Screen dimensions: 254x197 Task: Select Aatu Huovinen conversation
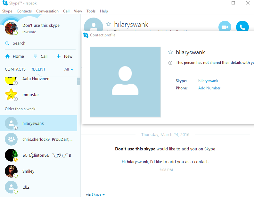[x=38, y=80]
